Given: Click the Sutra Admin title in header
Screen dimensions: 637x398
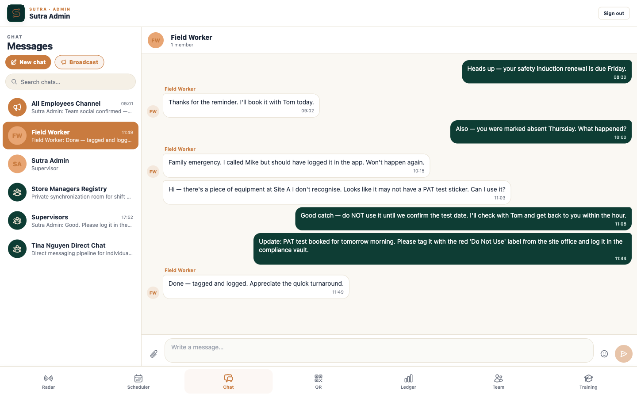Looking at the screenshot, I should pos(50,16).
